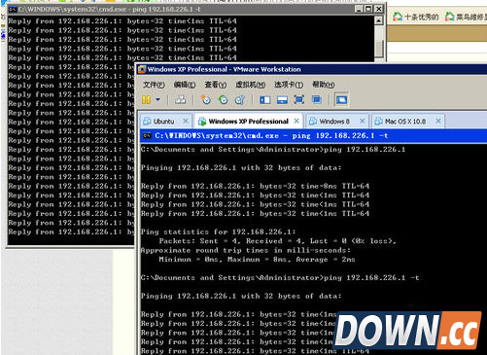The height and width of the screenshot is (355, 487).
Task: Close the Windows XP Professional tab
Action: [296, 121]
